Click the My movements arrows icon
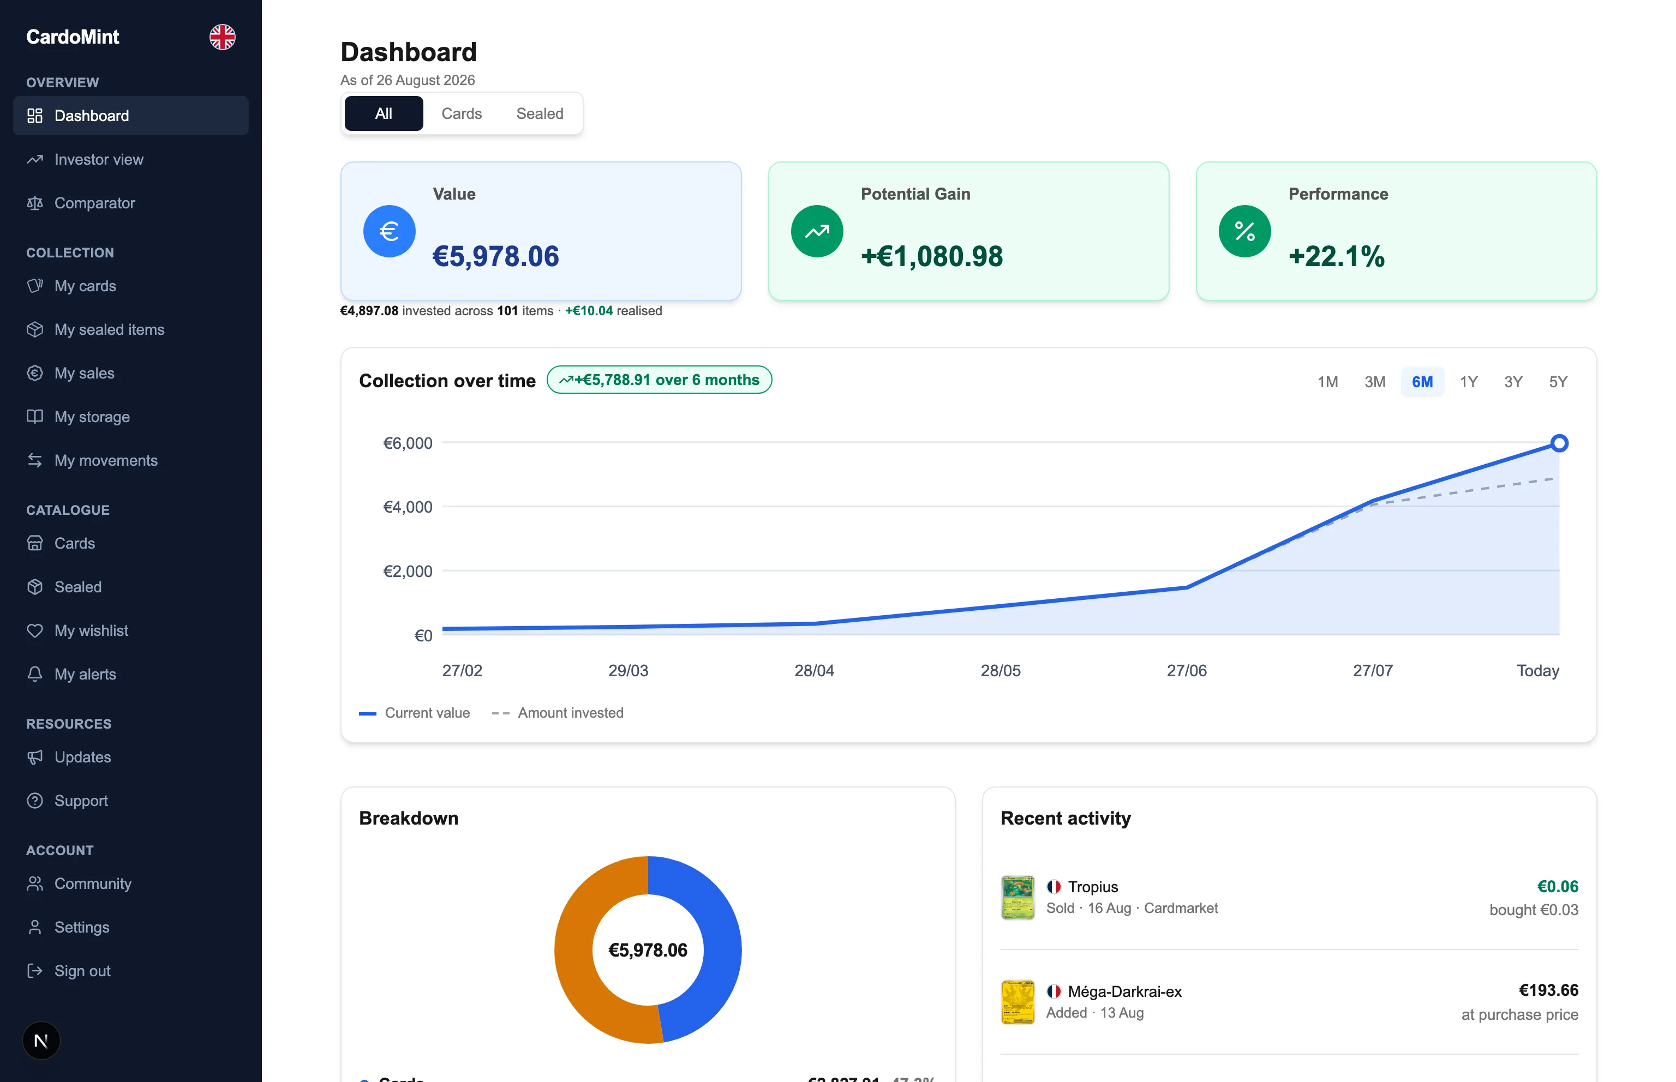 click(35, 460)
